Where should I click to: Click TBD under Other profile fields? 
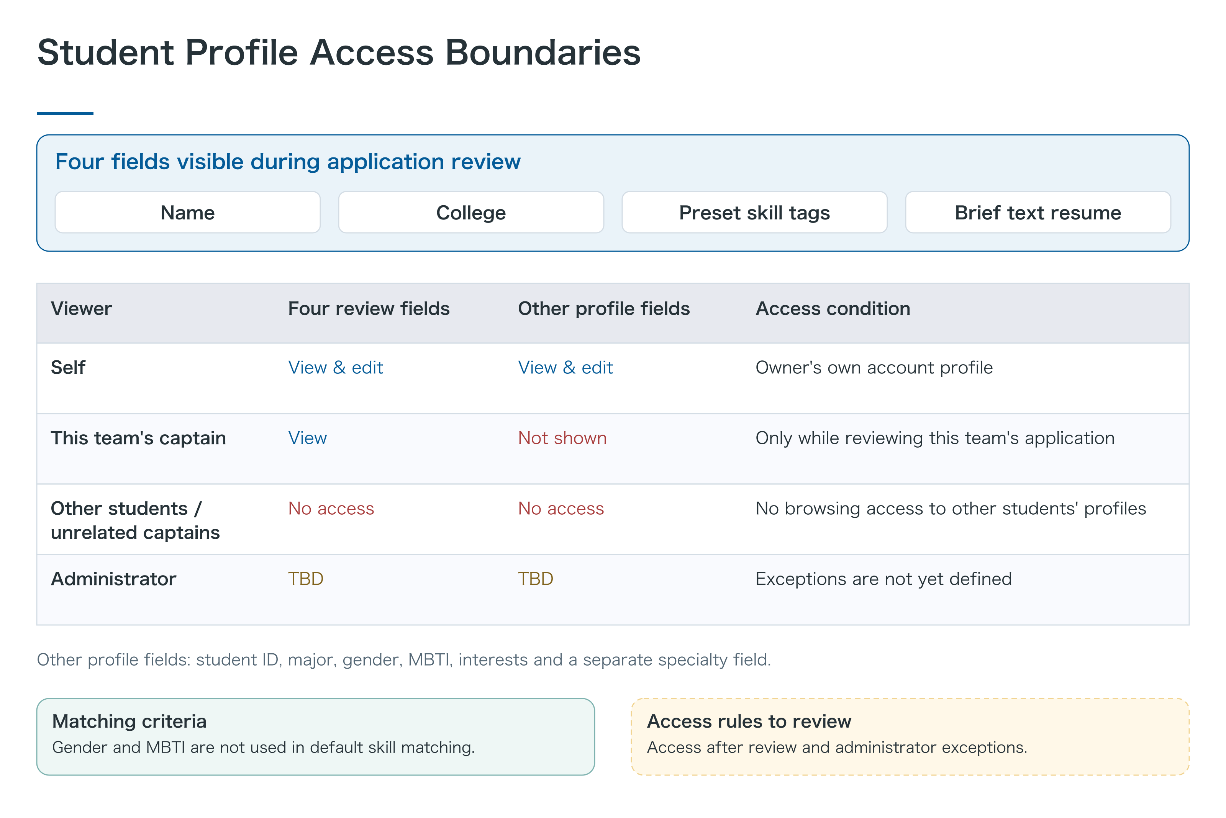coord(536,579)
